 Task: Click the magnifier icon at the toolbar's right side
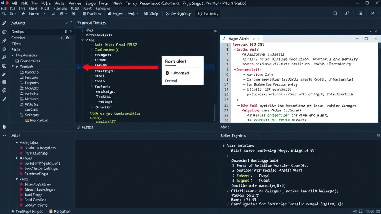pyautogui.click(x=348, y=14)
